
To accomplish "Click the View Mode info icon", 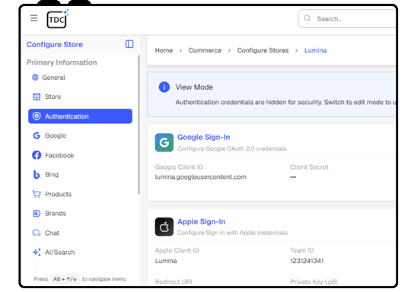I will 164,87.
